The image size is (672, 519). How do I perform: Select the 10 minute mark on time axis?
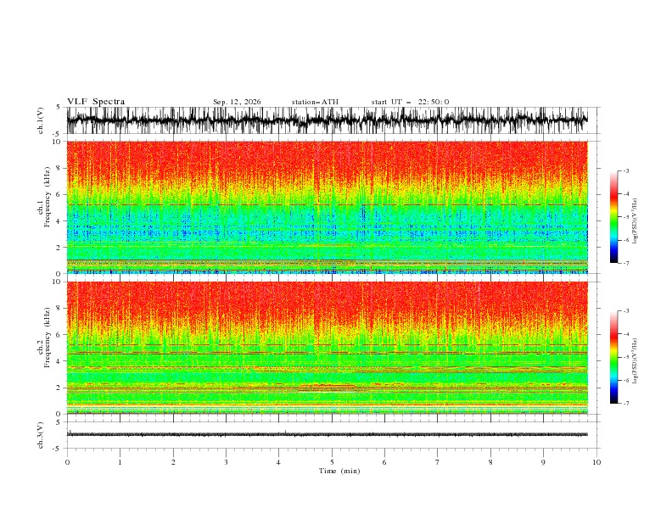pos(596,462)
